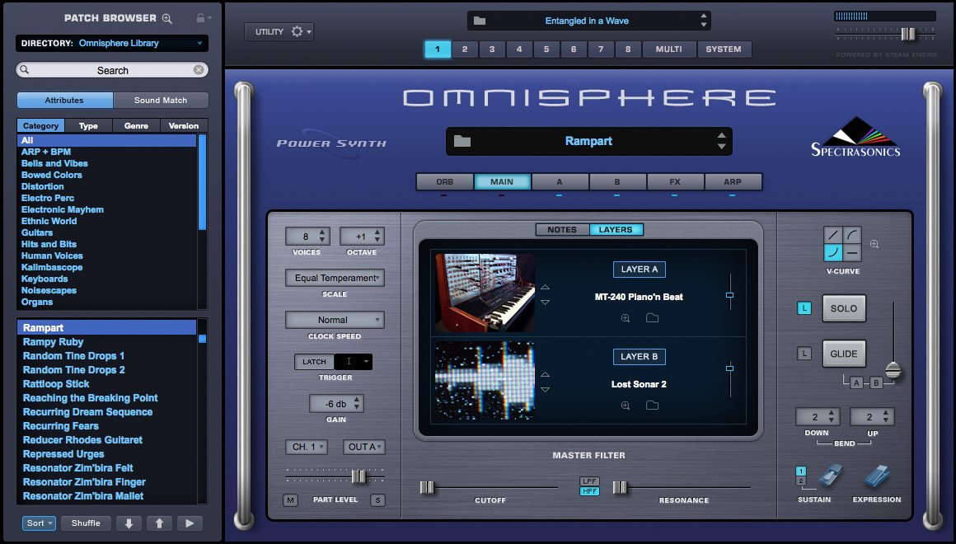Open Layer A soundsource folder icon
The width and height of the screenshot is (956, 544).
pyautogui.click(x=653, y=317)
